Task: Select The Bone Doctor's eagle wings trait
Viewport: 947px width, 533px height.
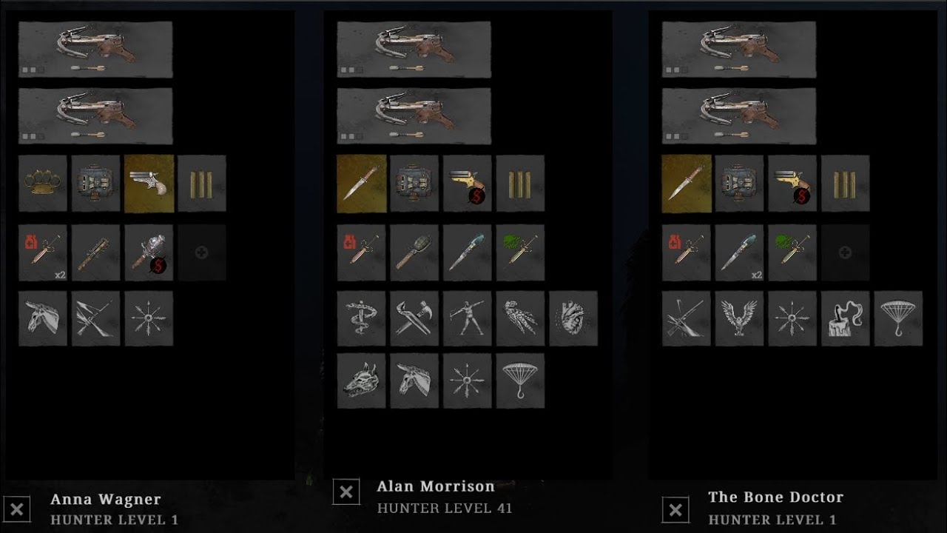Action: click(x=739, y=318)
